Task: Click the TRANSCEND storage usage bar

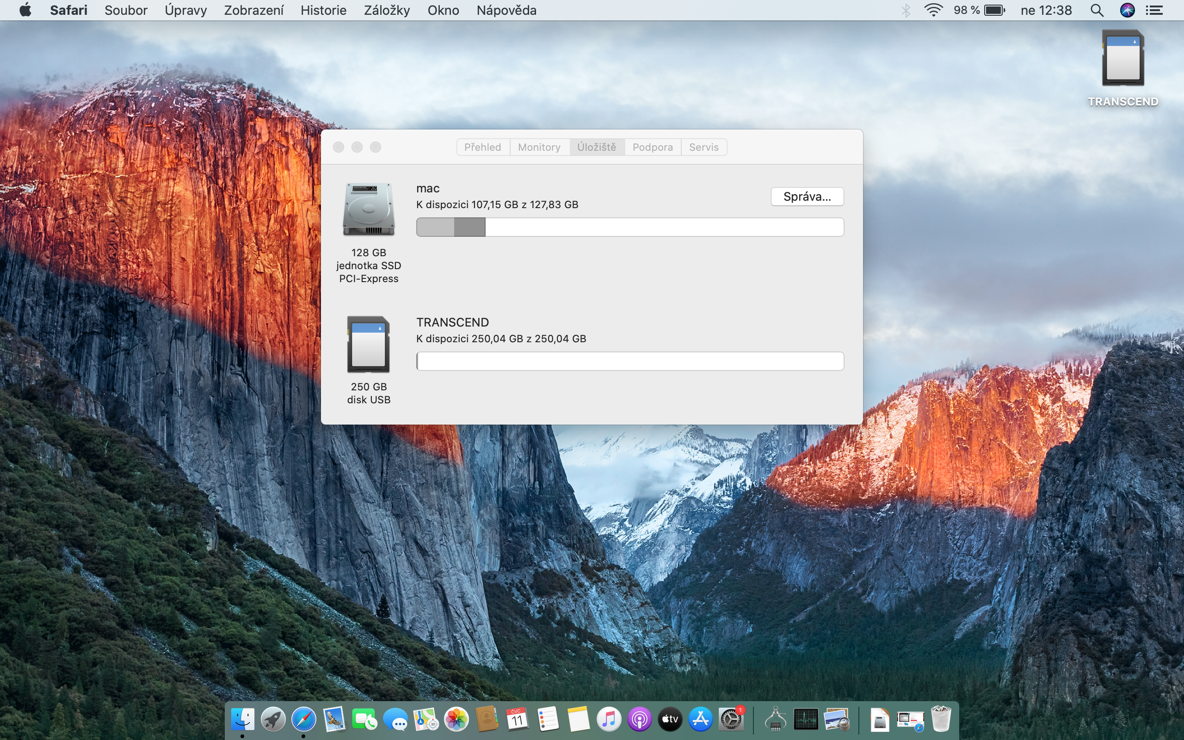Action: click(629, 361)
